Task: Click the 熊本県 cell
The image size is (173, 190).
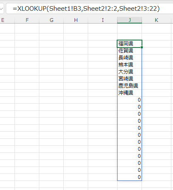Action: pyautogui.click(x=130, y=65)
